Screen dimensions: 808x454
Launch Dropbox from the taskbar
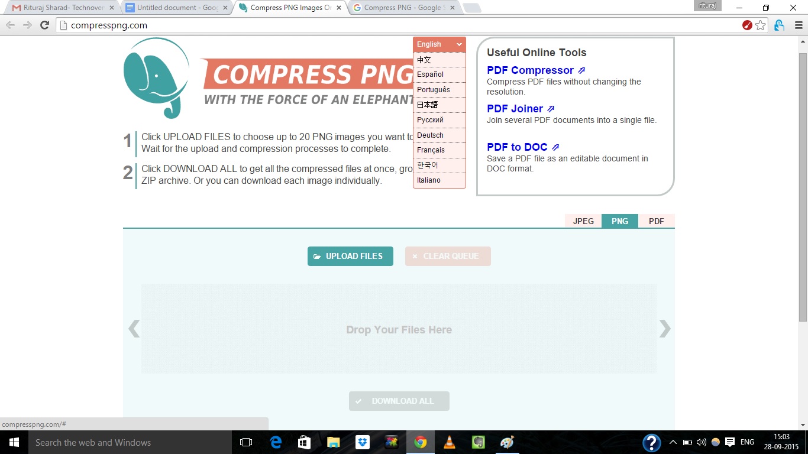pyautogui.click(x=363, y=442)
